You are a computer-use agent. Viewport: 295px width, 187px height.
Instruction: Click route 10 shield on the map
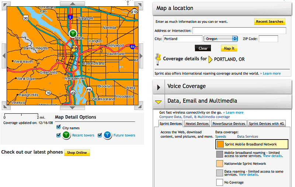pos(48,92)
